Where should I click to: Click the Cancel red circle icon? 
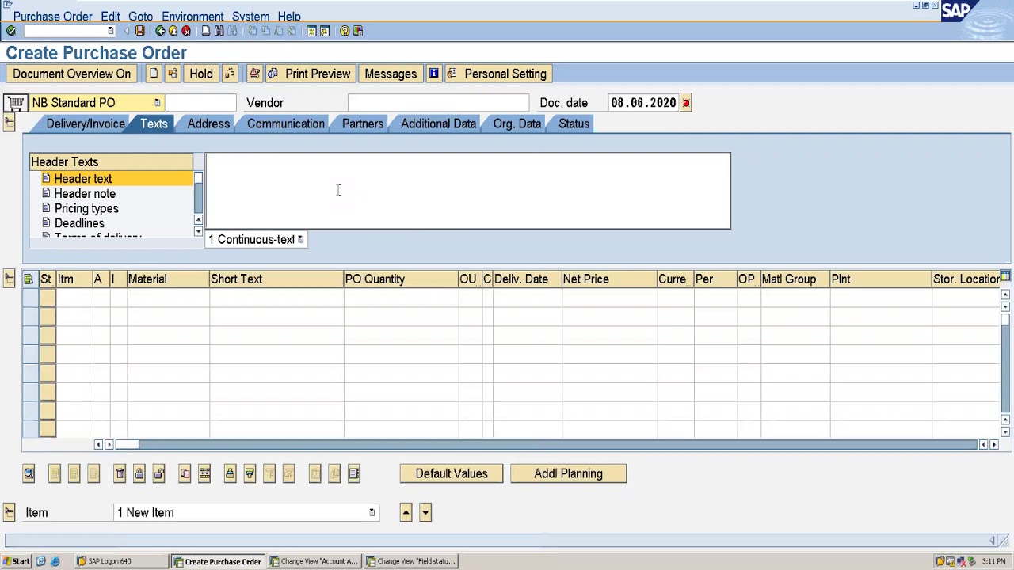pos(186,31)
